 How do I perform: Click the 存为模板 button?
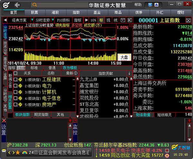pos(70,68)
